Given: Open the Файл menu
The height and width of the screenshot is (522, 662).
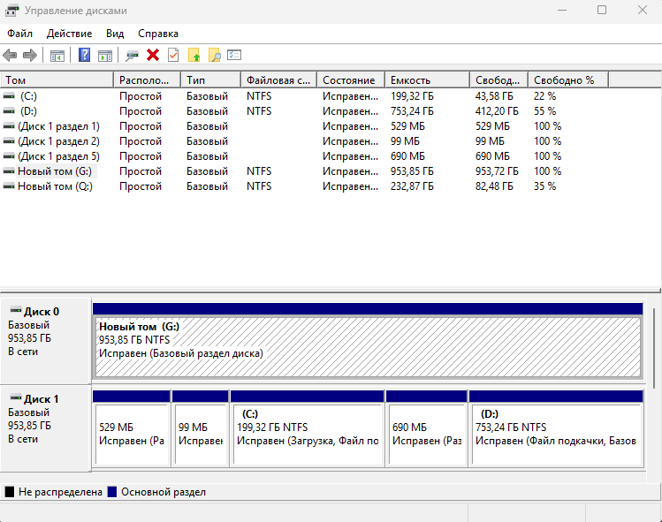Looking at the screenshot, I should click(x=19, y=34).
